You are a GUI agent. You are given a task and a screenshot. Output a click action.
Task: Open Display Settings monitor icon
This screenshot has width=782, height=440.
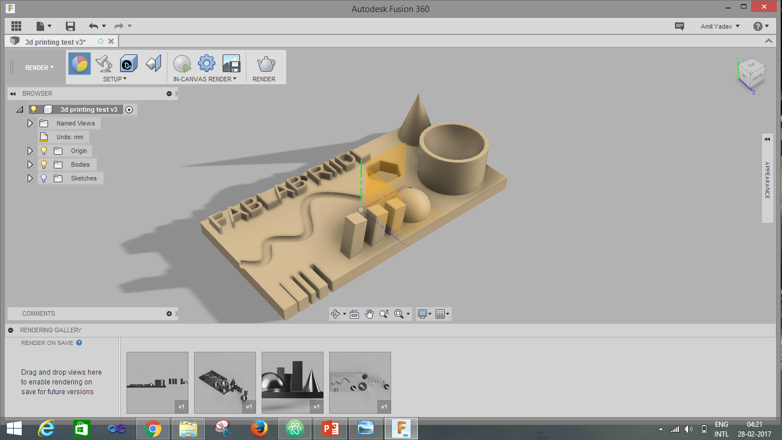click(423, 313)
